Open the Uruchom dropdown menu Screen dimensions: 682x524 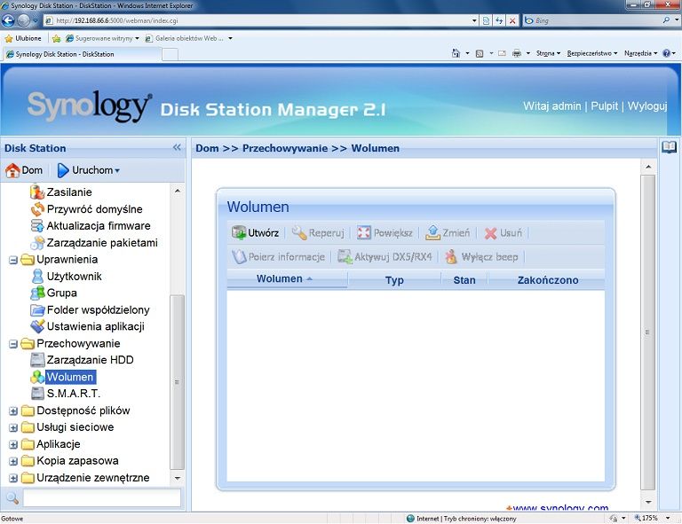(88, 170)
